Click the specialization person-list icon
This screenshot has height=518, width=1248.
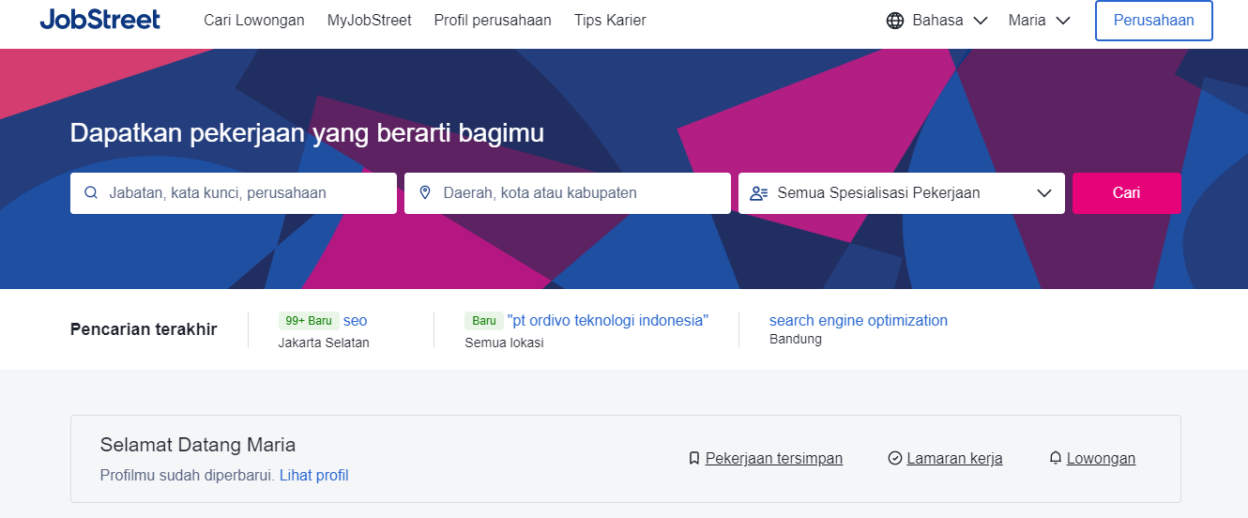tap(759, 193)
